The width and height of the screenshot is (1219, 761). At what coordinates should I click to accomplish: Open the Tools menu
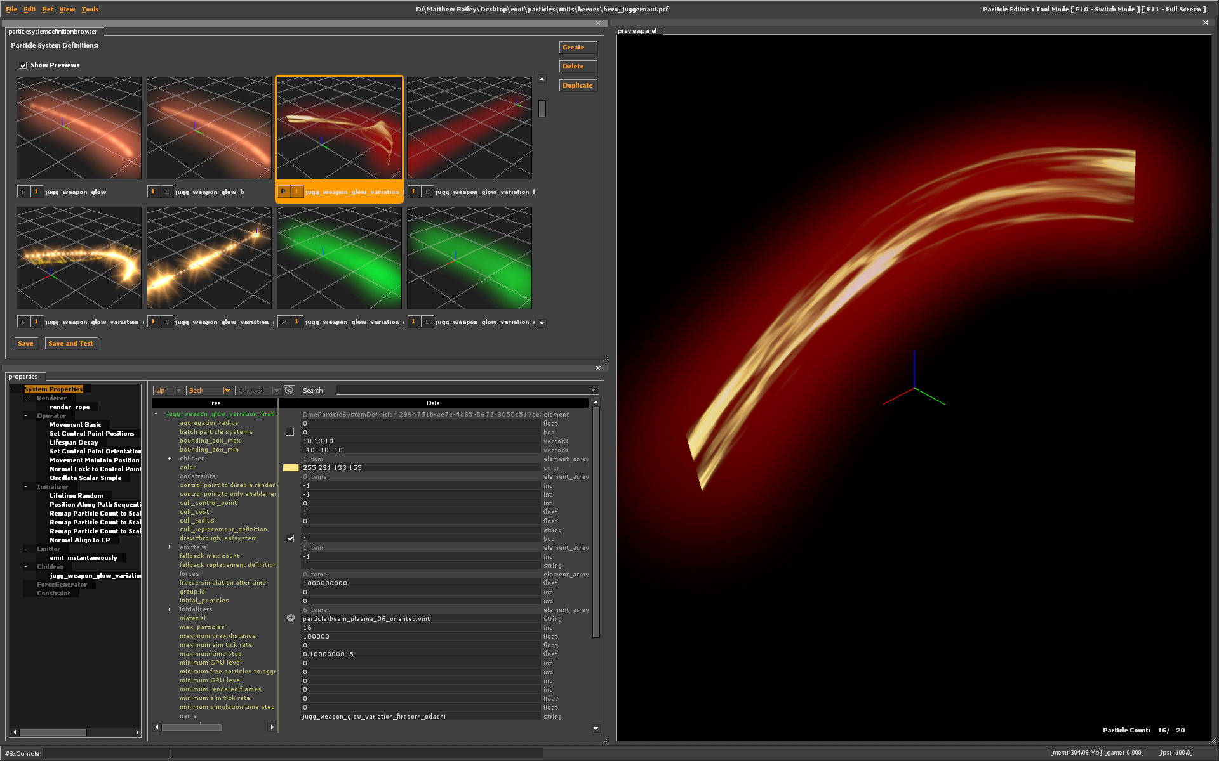(x=90, y=10)
